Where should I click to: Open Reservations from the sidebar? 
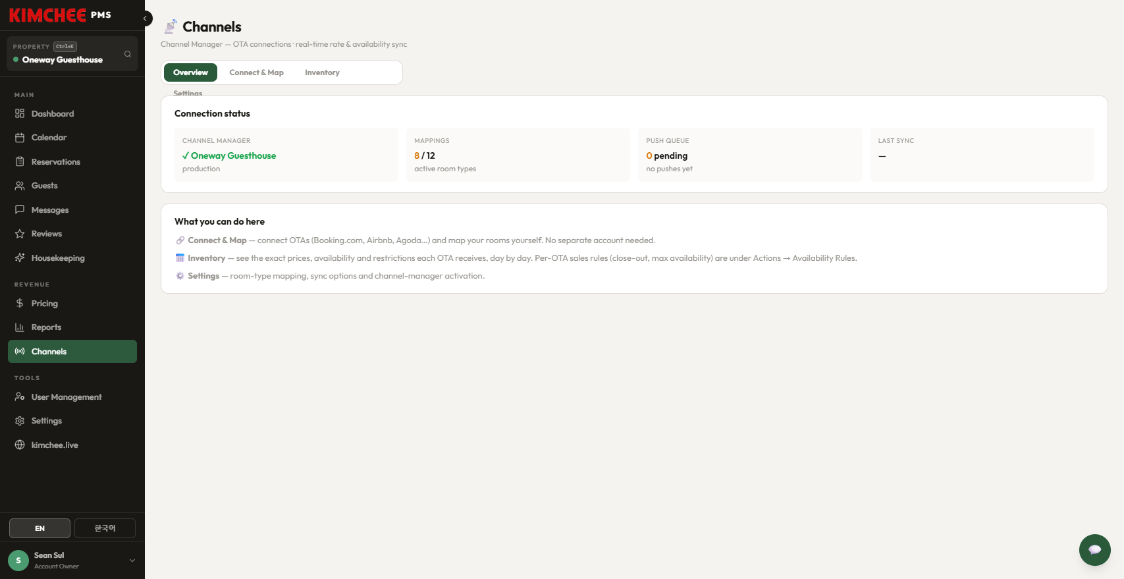[x=72, y=162]
